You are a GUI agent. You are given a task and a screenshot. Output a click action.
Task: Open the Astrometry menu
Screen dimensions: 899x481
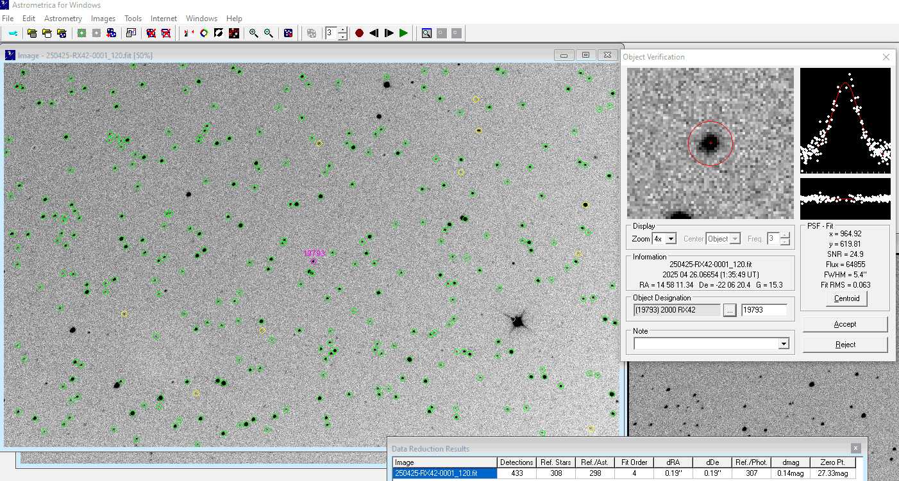pos(63,19)
